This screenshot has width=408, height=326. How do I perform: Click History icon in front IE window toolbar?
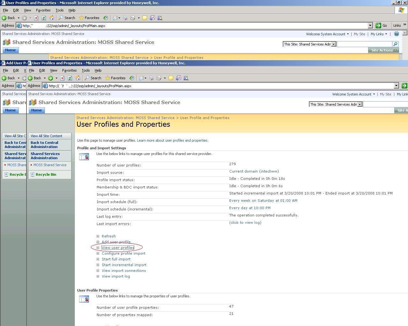[x=132, y=78]
